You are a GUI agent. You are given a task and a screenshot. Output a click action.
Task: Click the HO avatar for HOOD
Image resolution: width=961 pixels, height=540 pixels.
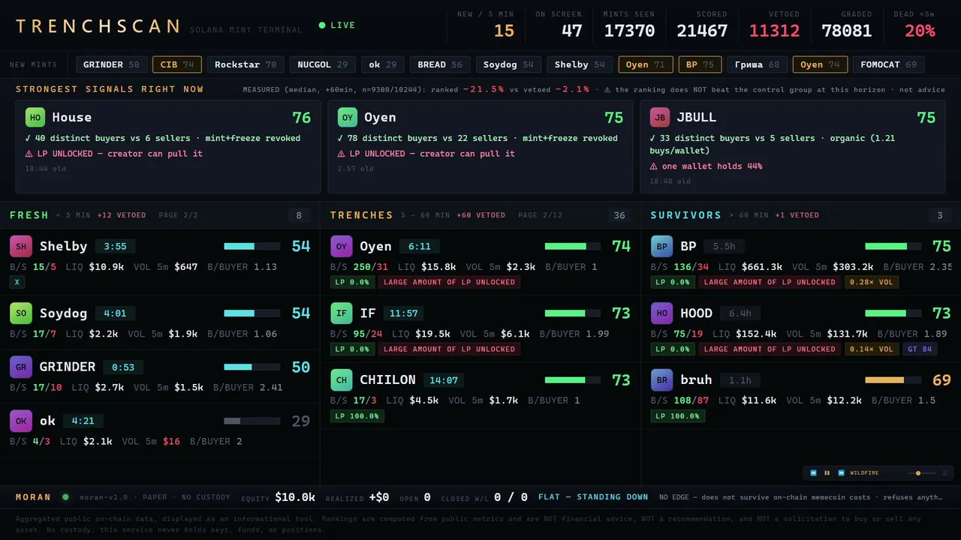(662, 313)
